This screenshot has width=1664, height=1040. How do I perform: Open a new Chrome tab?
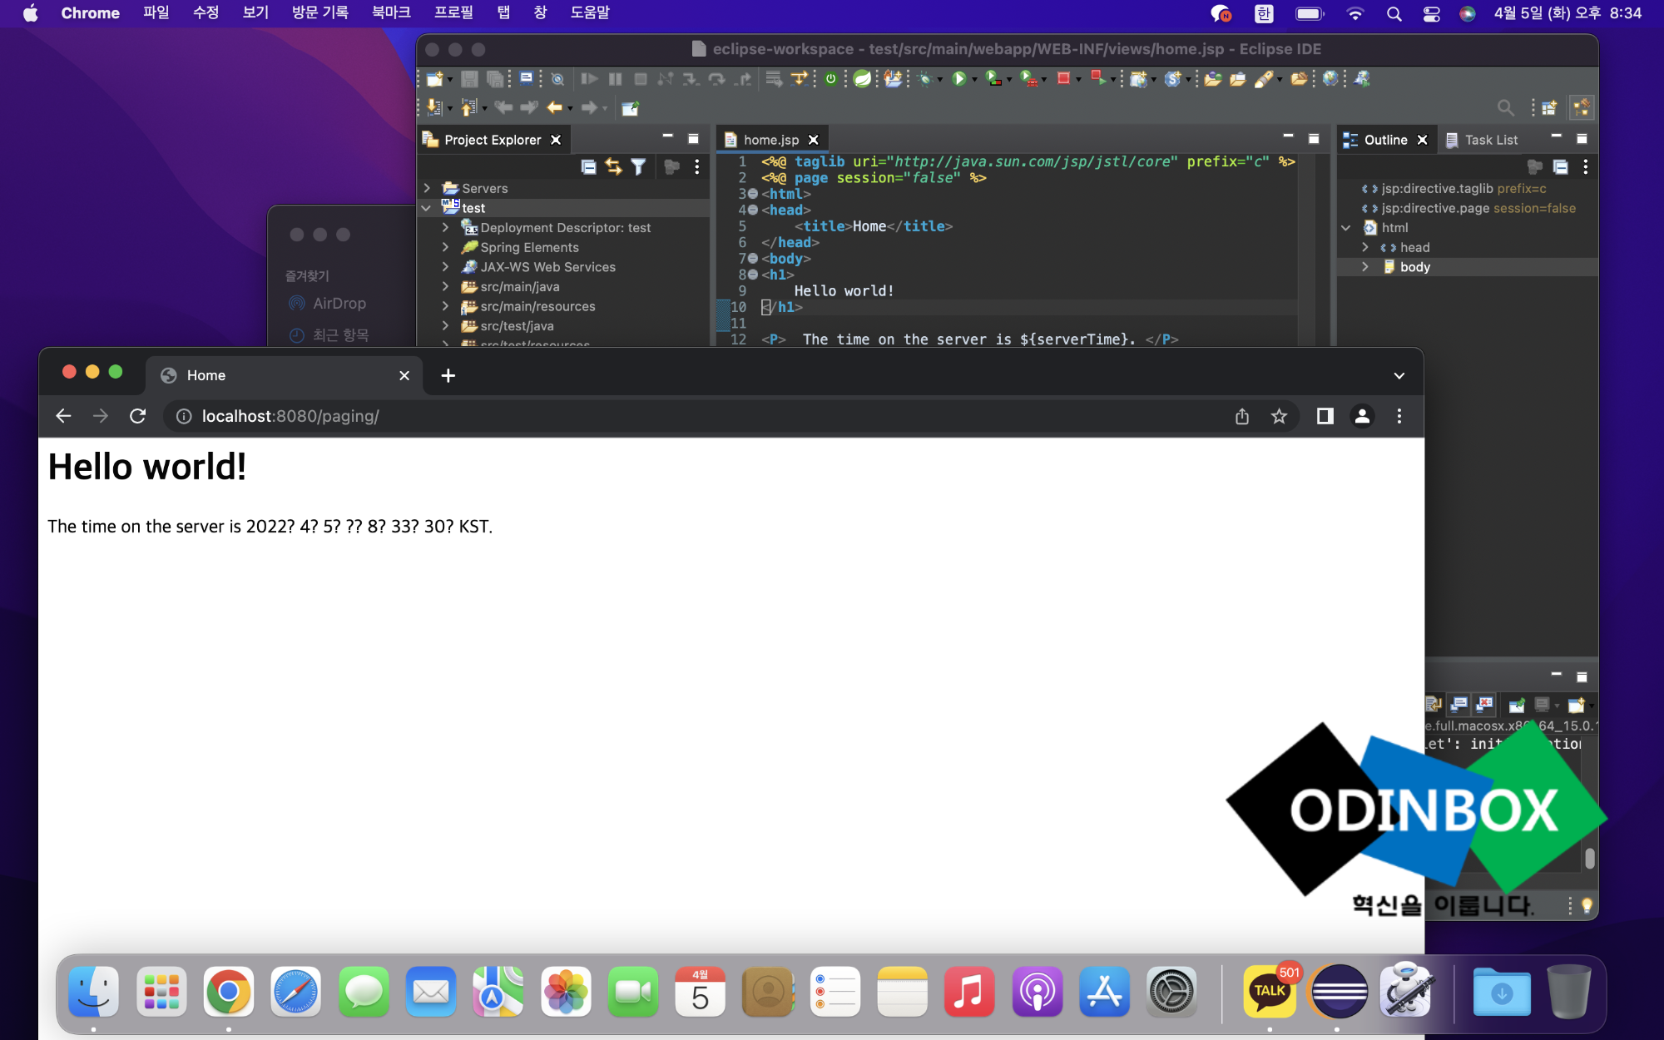tap(448, 375)
